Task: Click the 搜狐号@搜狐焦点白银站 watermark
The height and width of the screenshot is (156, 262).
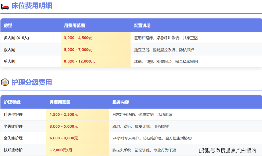Action: 227,150
